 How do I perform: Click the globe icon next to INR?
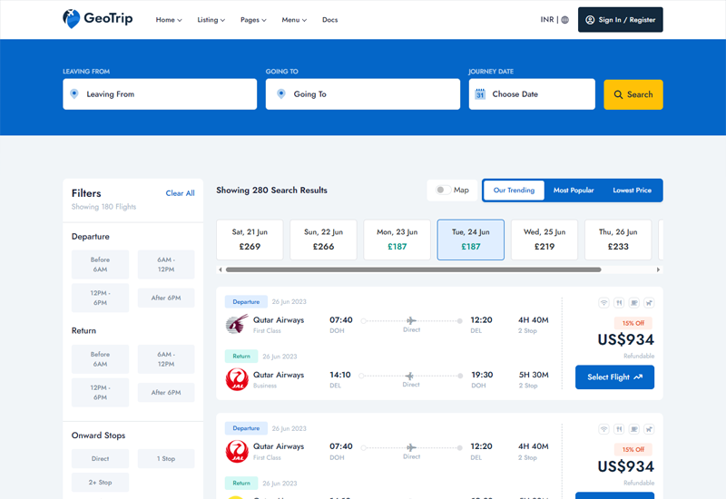(564, 20)
